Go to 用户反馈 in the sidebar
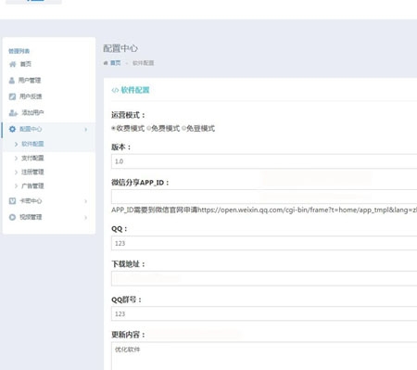 31,96
